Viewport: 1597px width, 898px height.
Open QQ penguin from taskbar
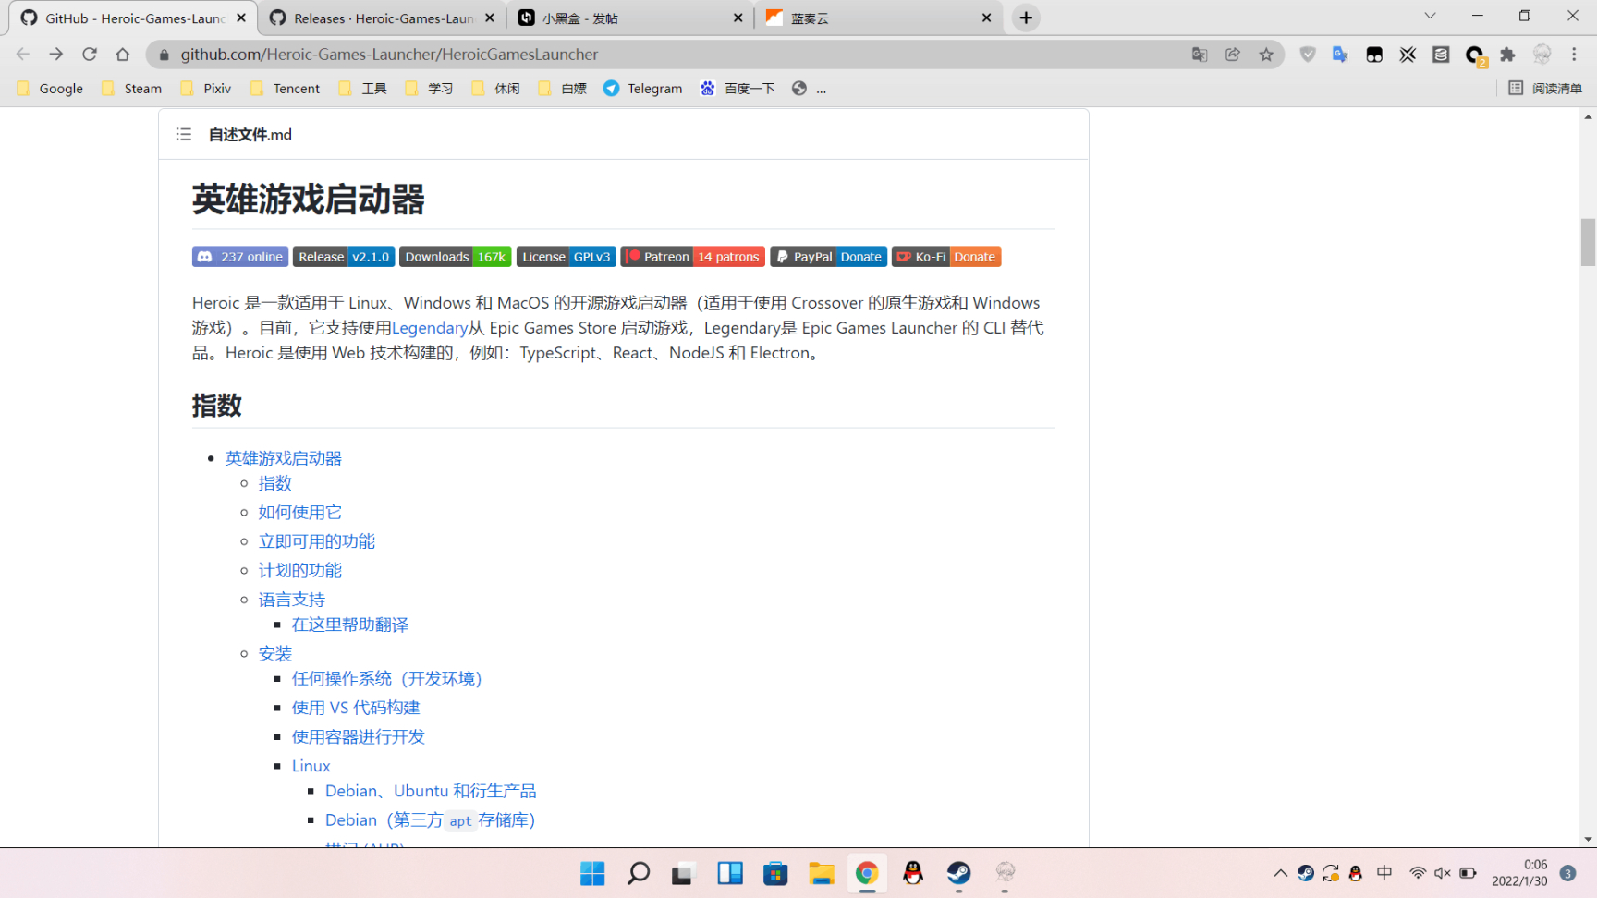(x=913, y=873)
